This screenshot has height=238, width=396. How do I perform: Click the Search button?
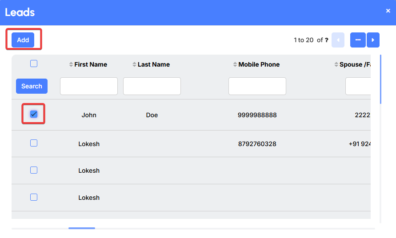32,86
